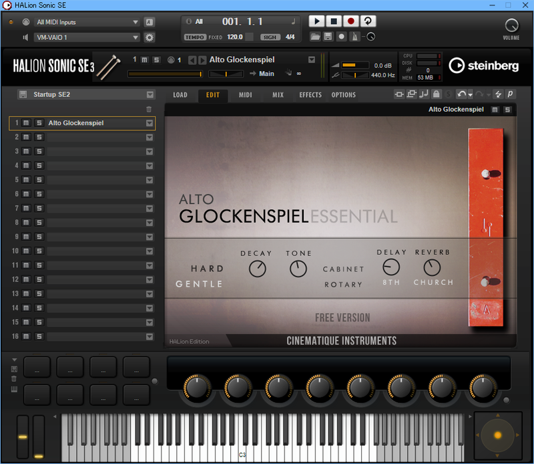Click the mallet instrument icon in the header
534x464 pixels.
(109, 67)
